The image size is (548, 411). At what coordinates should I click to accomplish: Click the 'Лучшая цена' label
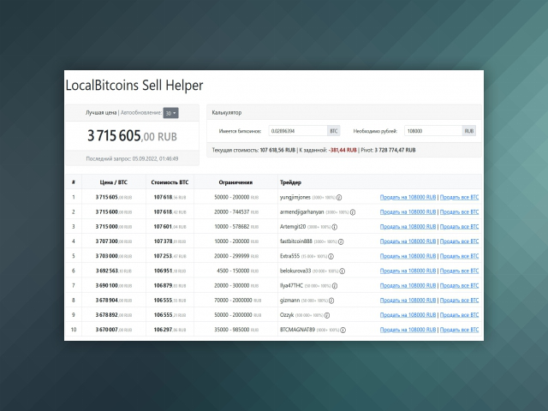pyautogui.click(x=101, y=112)
